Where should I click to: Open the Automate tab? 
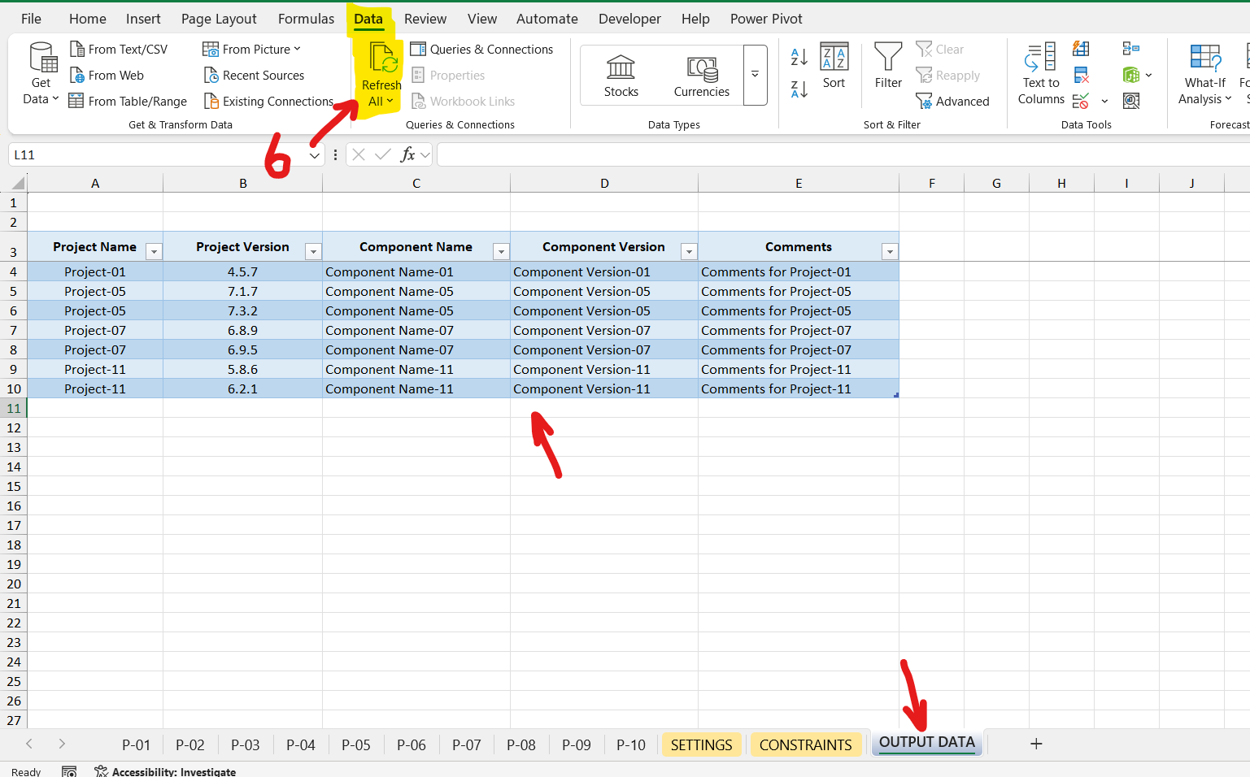(547, 19)
